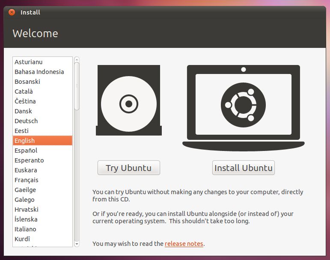Select Eesti language
This screenshot has height=260, width=330.
[x=42, y=131]
